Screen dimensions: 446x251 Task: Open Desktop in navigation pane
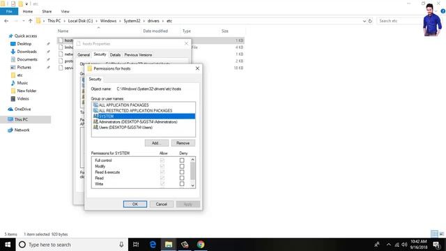coord(24,44)
